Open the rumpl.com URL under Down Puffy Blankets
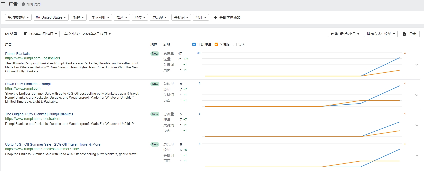The width and height of the screenshot is (424, 171). click(23, 88)
